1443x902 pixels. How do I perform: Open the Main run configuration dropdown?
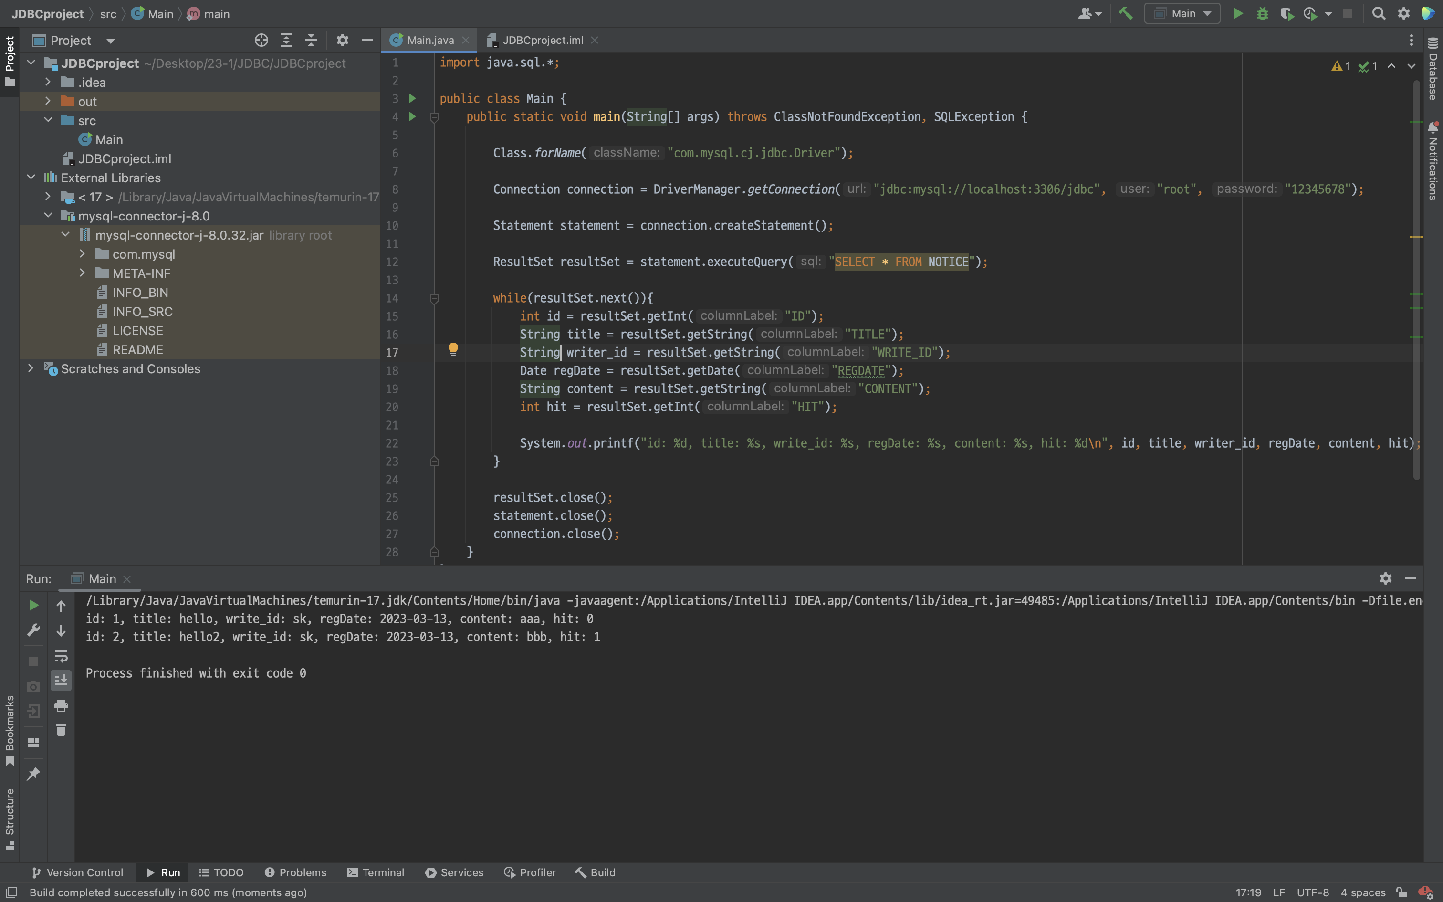(x=1182, y=13)
